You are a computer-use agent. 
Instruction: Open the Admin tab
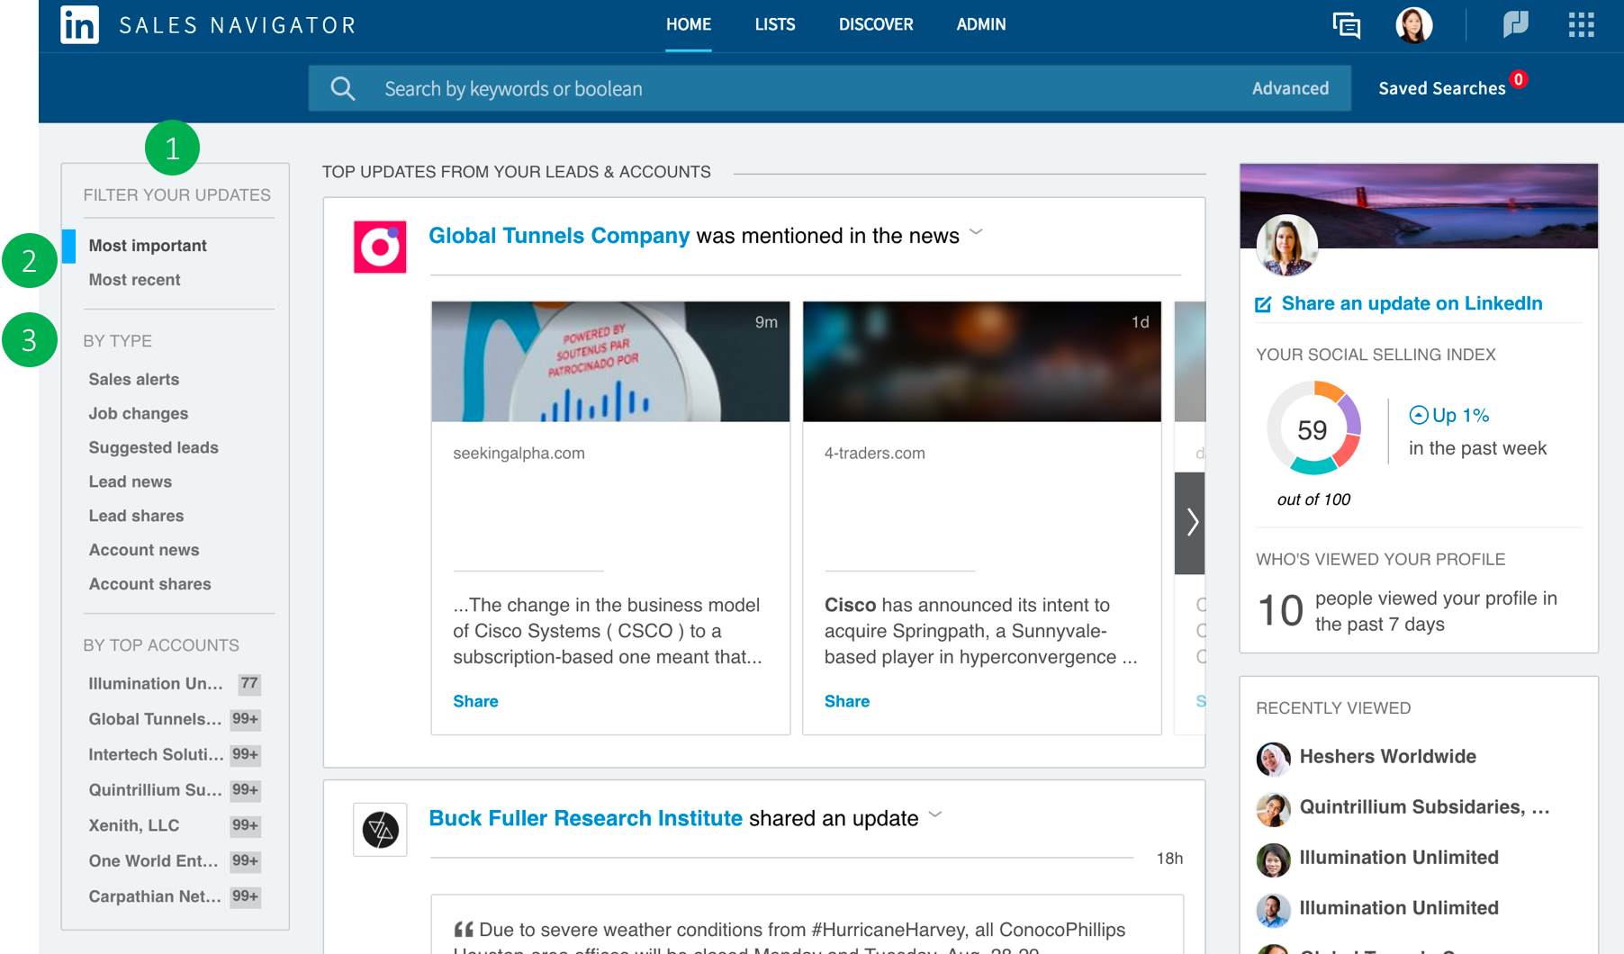pyautogui.click(x=981, y=24)
